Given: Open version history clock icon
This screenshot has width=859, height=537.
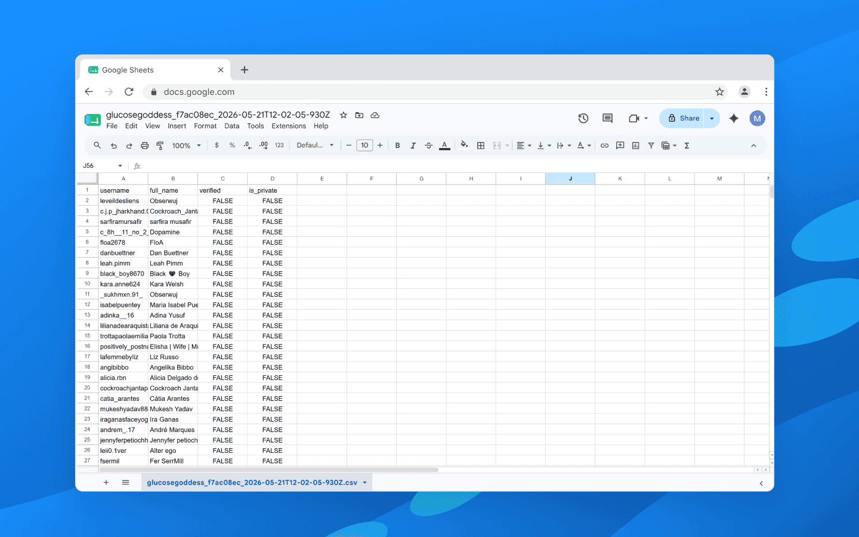Looking at the screenshot, I should (x=583, y=118).
